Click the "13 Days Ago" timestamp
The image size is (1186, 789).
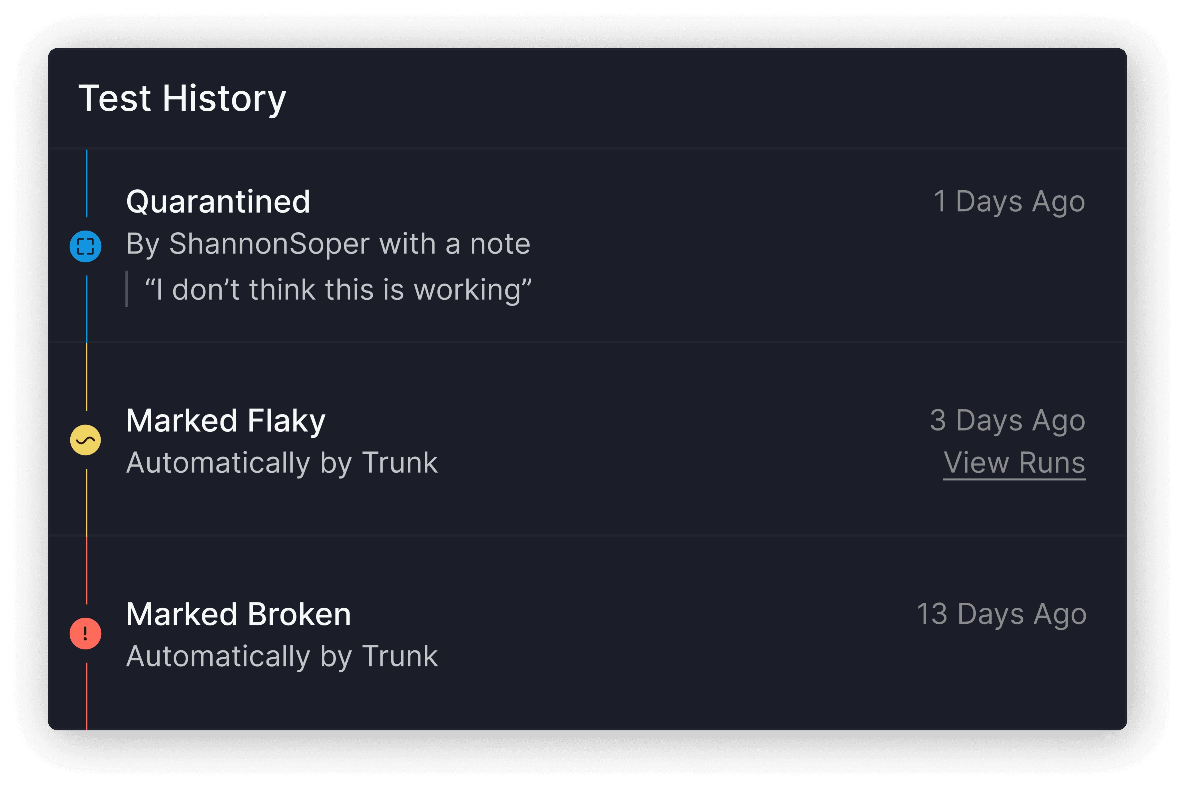tap(1001, 614)
